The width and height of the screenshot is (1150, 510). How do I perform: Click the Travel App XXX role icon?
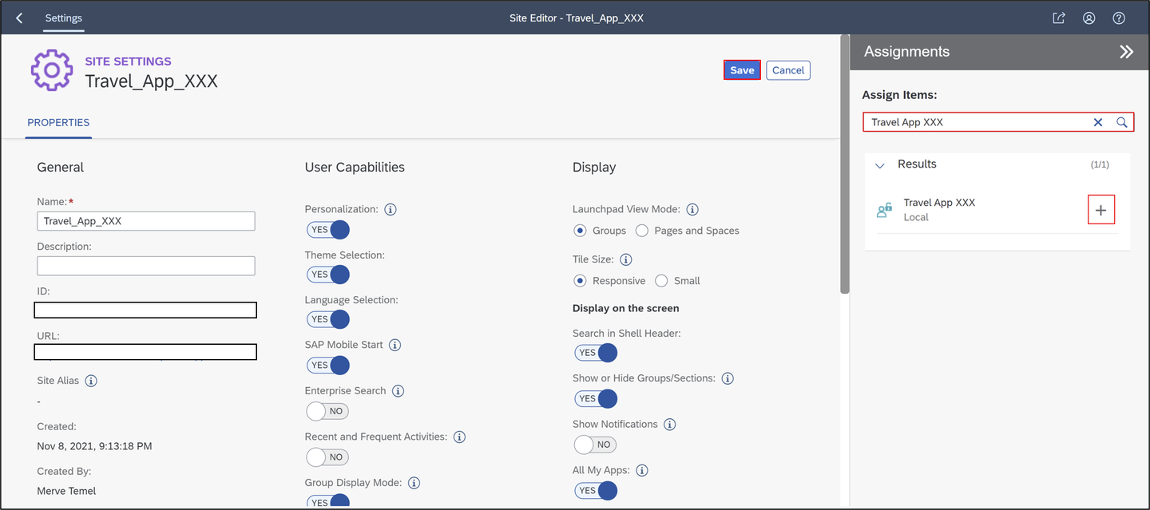[884, 210]
